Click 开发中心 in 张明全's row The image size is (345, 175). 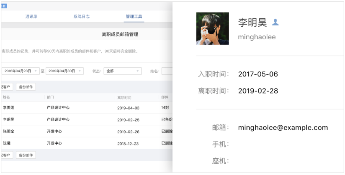click(x=54, y=131)
